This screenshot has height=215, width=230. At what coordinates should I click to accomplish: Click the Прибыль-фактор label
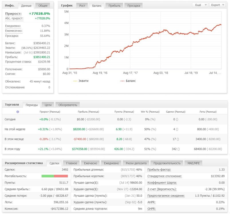tap(159, 170)
